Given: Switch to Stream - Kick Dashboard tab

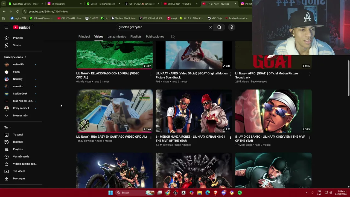Looking at the screenshot, I should coord(103,4).
